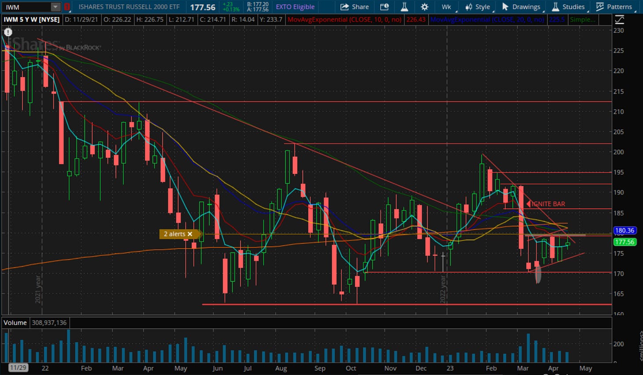Open chart settings gear icon

(x=424, y=7)
